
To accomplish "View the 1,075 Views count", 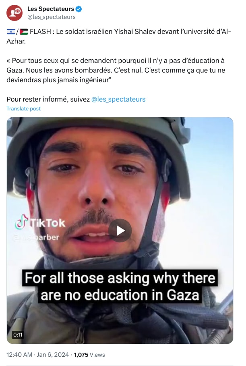I will click(89, 355).
